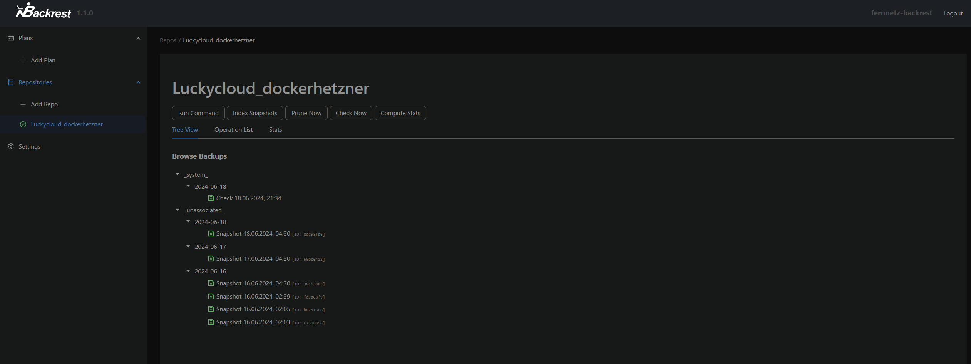The height and width of the screenshot is (364, 971).
Task: Click the icon for Check 18.06.2024, 21:34
Action: pyautogui.click(x=211, y=198)
